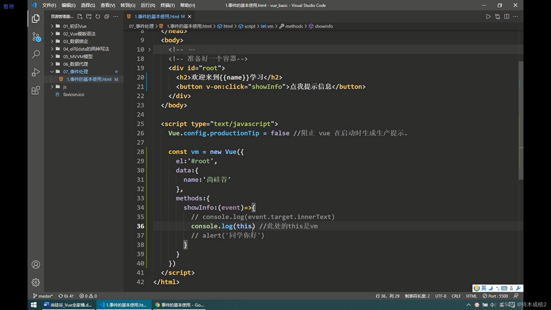Click the master branch indicator
The height and width of the screenshot is (310, 551).
pyautogui.click(x=43, y=296)
